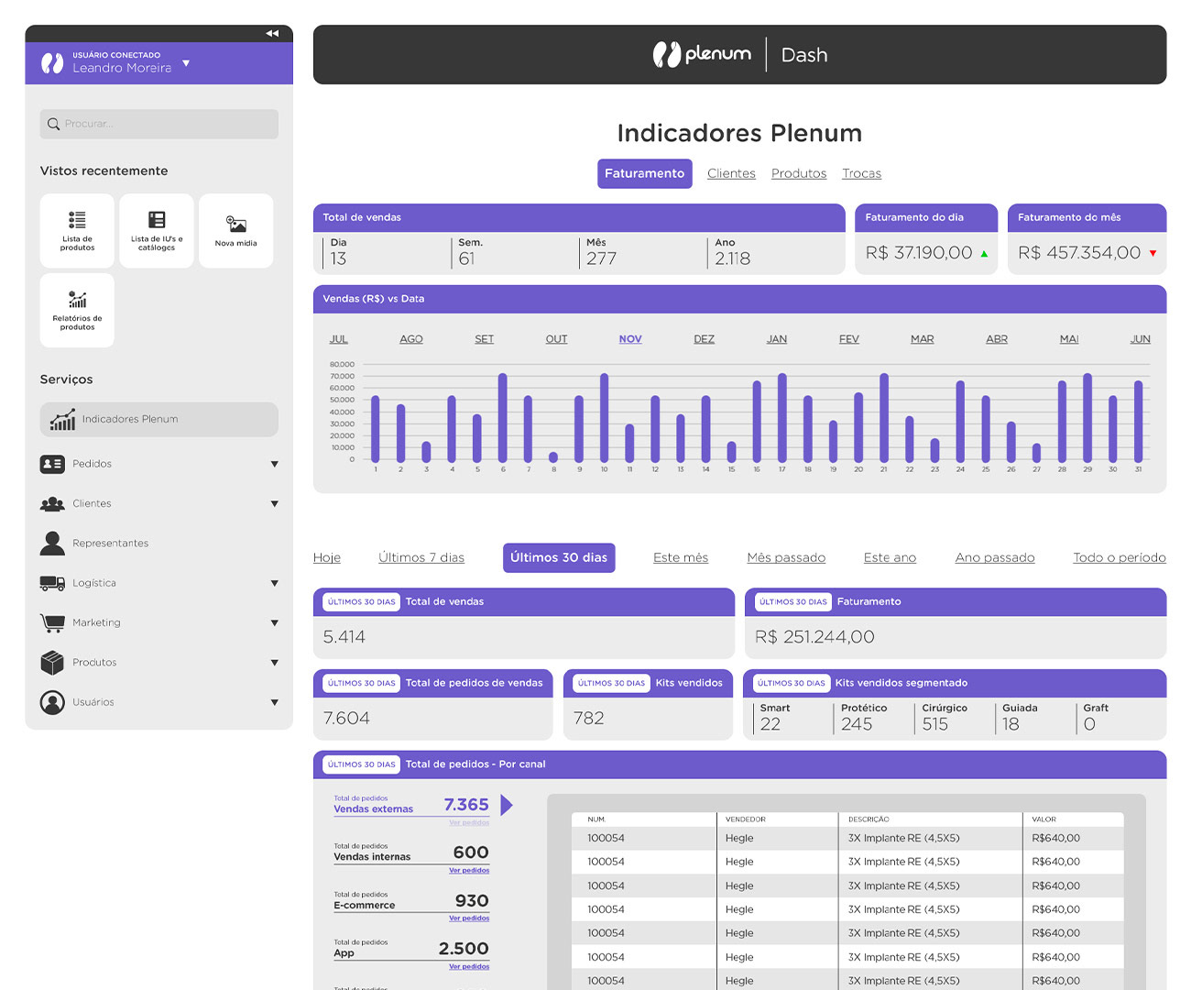Screen dimensions: 1191x990
Task: Filter period by Mês passado
Action: pos(786,557)
